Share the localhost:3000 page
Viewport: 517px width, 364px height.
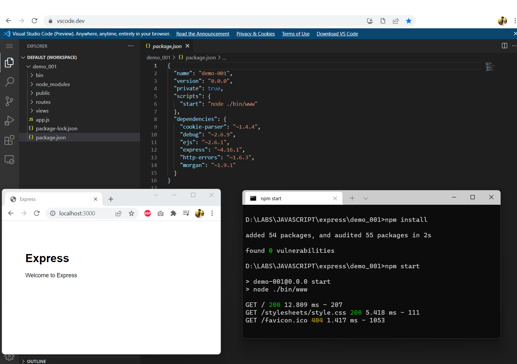pyautogui.click(x=118, y=213)
